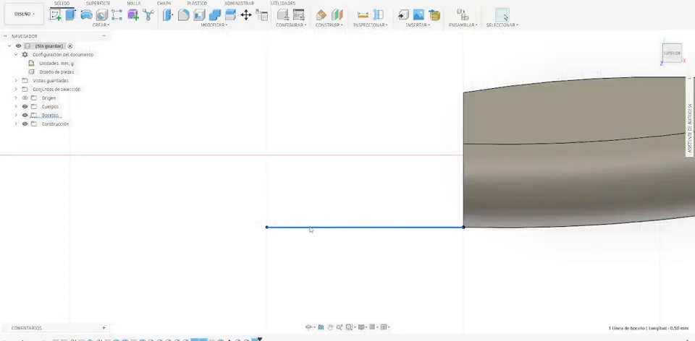Toggle visibility of Bocetos folder
Viewport: 695px width, 341px height.
click(x=25, y=115)
